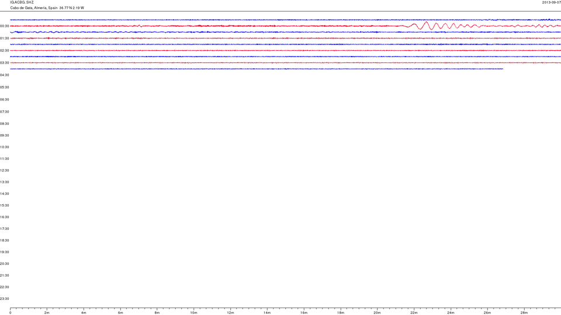Click the "4m" axis tick label
Viewport: 561px width, 315px height.
point(84,313)
